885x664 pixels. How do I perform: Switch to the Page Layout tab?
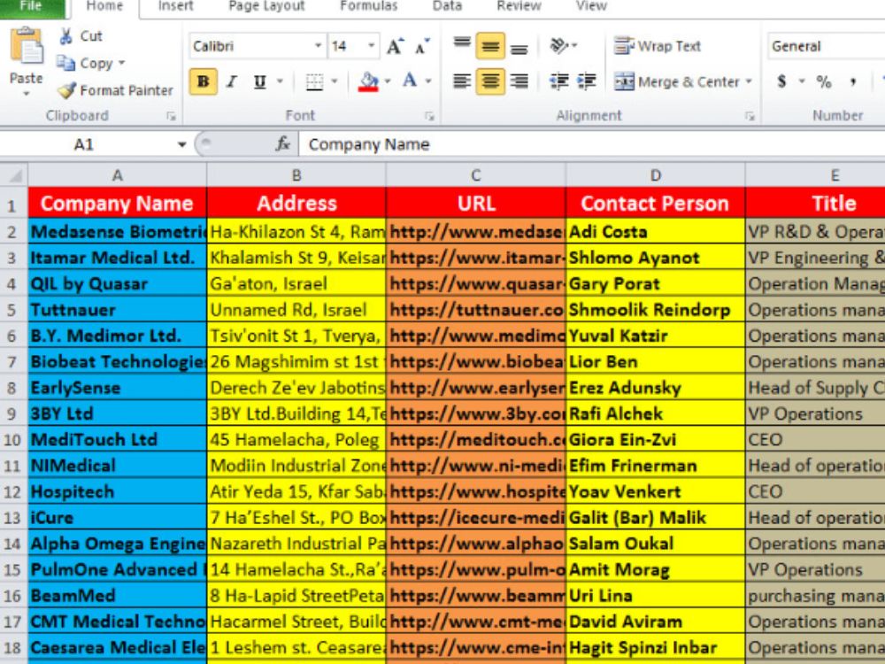point(266,7)
